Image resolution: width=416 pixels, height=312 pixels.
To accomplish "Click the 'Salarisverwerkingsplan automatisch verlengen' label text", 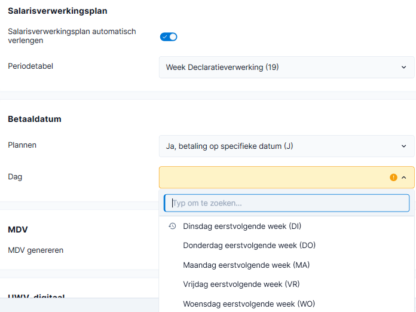I will click(72, 36).
